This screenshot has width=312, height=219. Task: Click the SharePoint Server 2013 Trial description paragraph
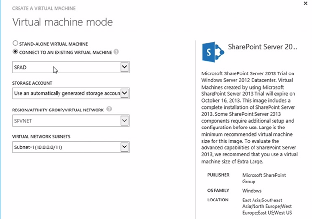(250, 117)
